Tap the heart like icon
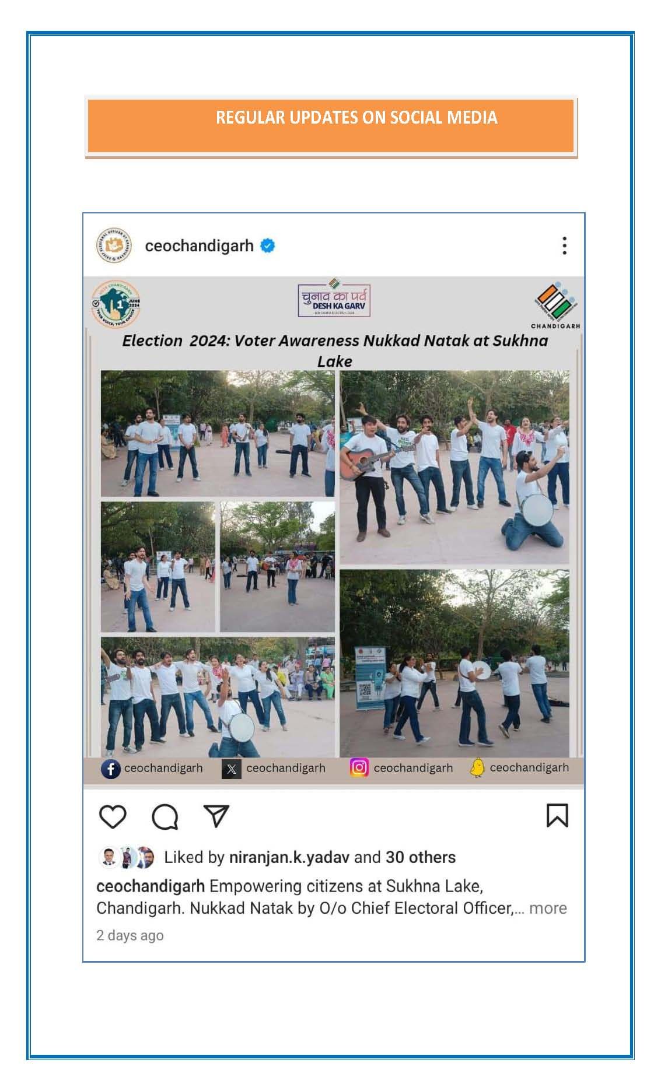The image size is (661, 1091). (113, 816)
